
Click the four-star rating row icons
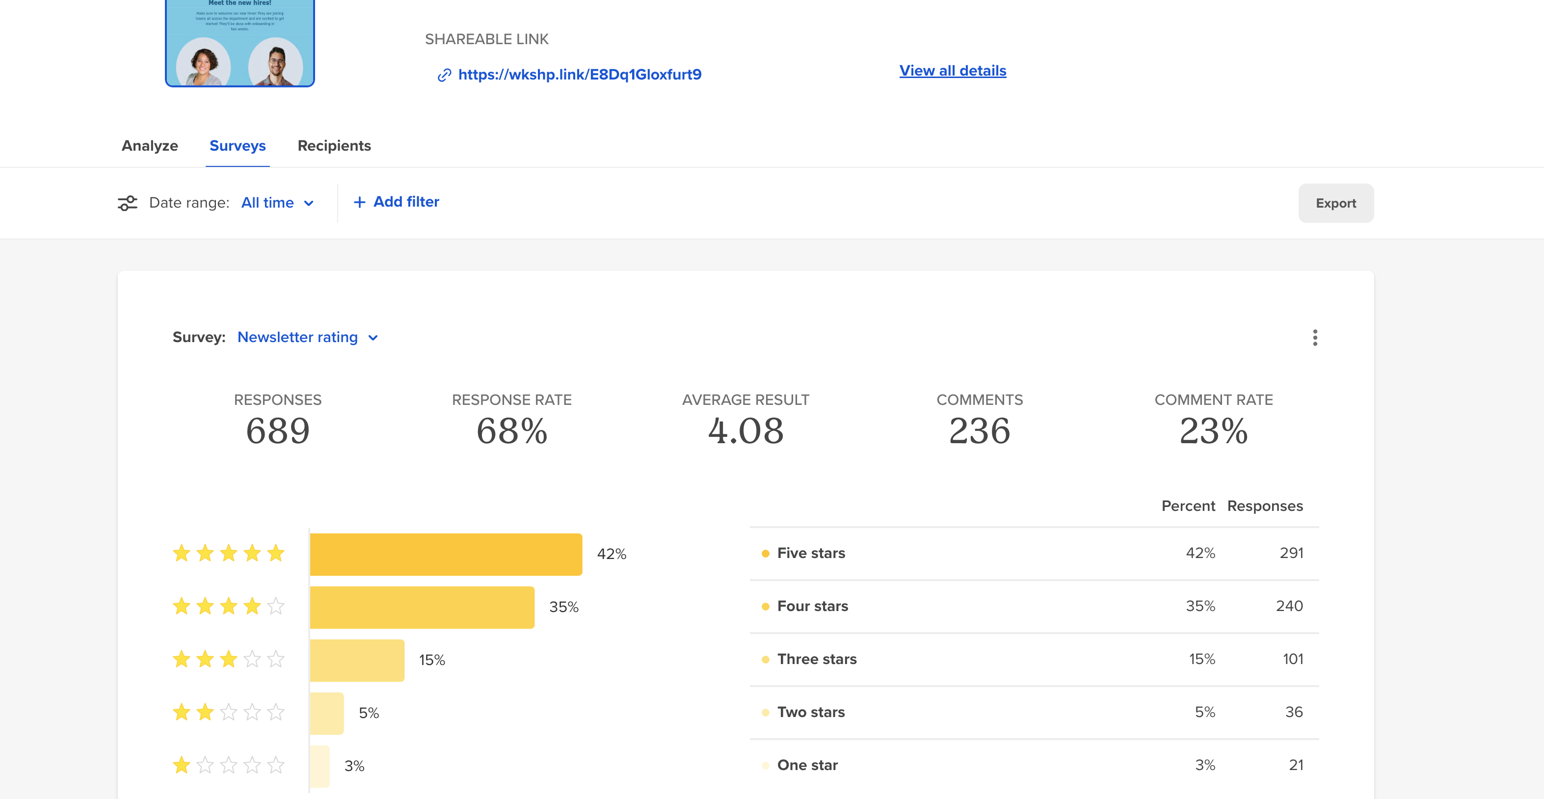click(228, 606)
